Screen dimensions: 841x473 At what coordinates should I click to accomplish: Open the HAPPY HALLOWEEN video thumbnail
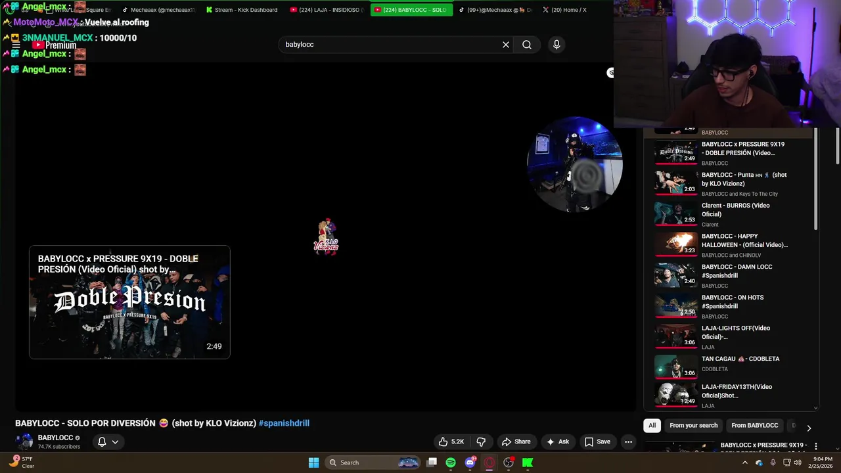675,245
